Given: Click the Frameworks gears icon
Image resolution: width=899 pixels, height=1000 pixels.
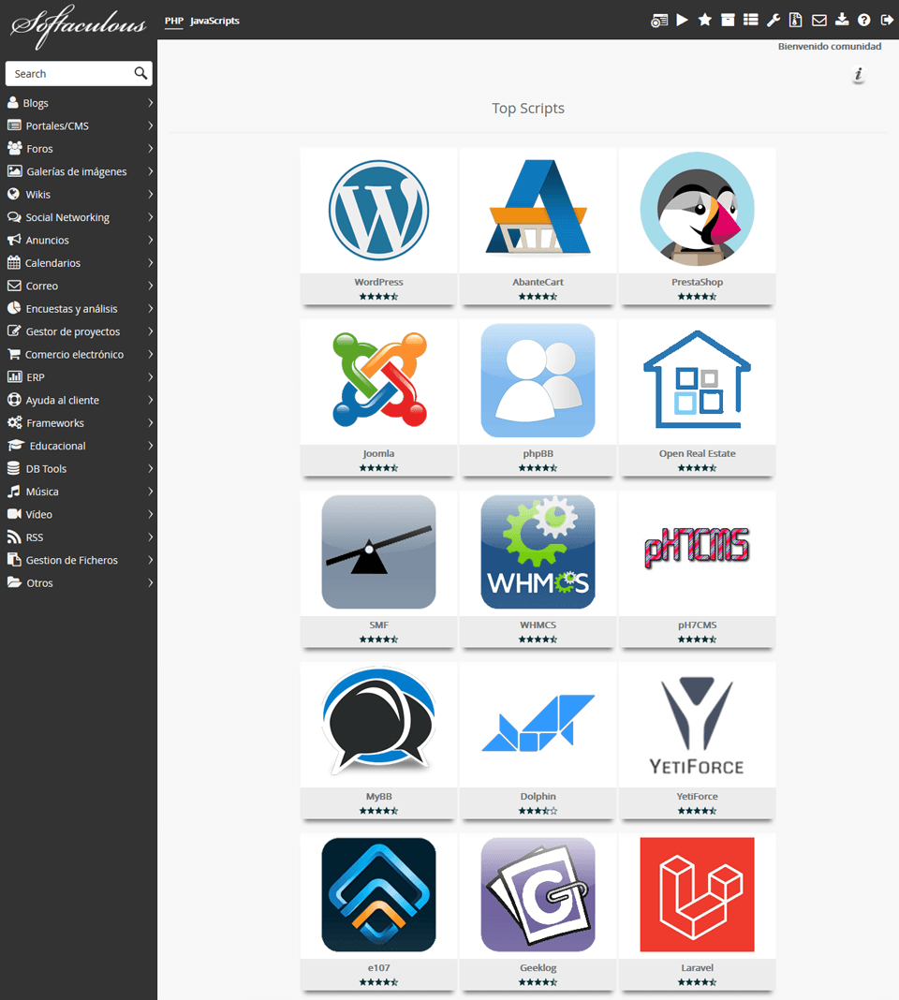Looking at the screenshot, I should click(x=14, y=422).
